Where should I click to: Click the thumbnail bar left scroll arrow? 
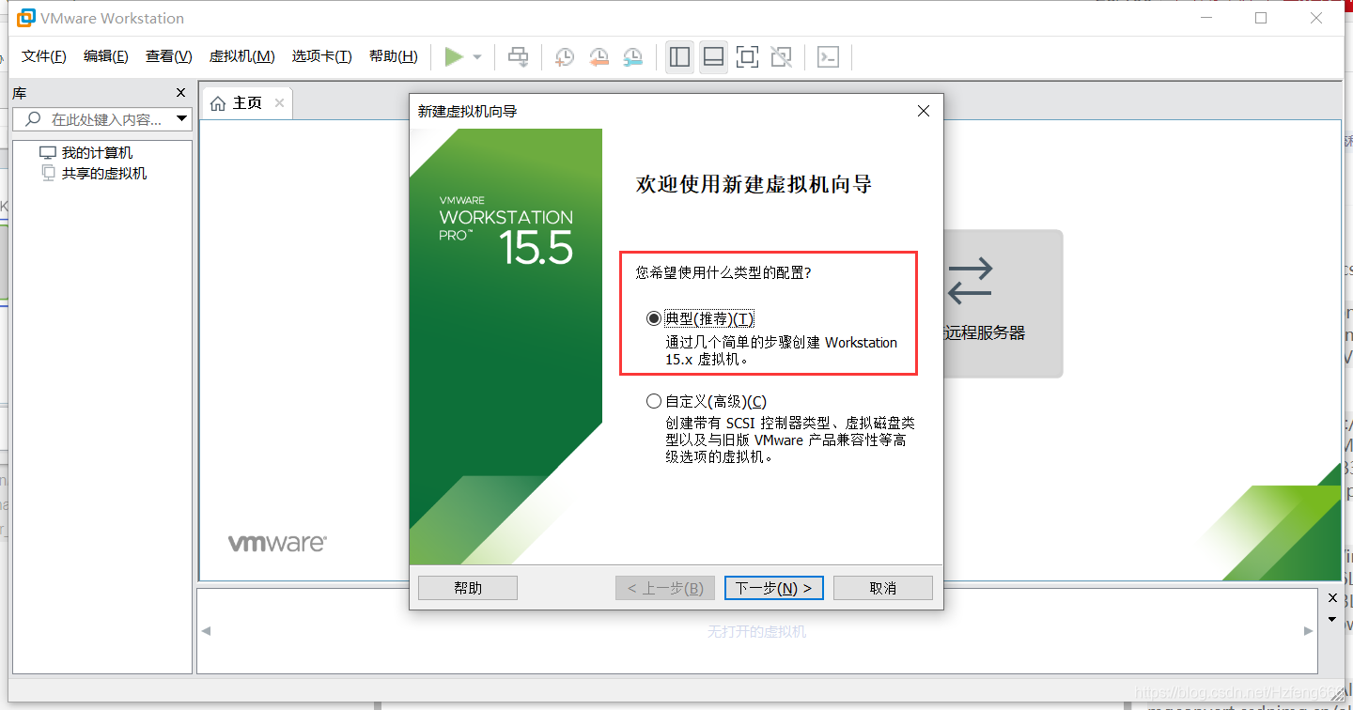tap(206, 631)
